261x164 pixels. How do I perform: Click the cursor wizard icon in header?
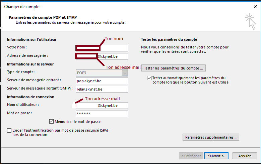(250, 21)
